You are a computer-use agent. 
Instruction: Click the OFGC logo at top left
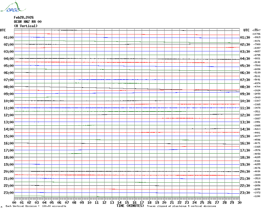tap(13, 7)
